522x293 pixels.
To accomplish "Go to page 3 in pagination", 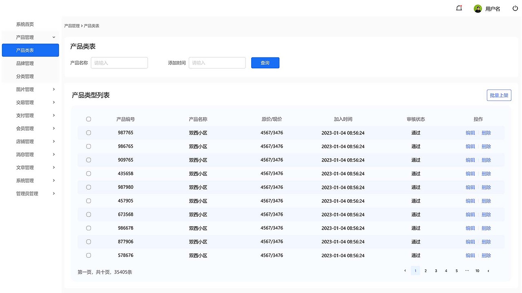I will (x=436, y=271).
